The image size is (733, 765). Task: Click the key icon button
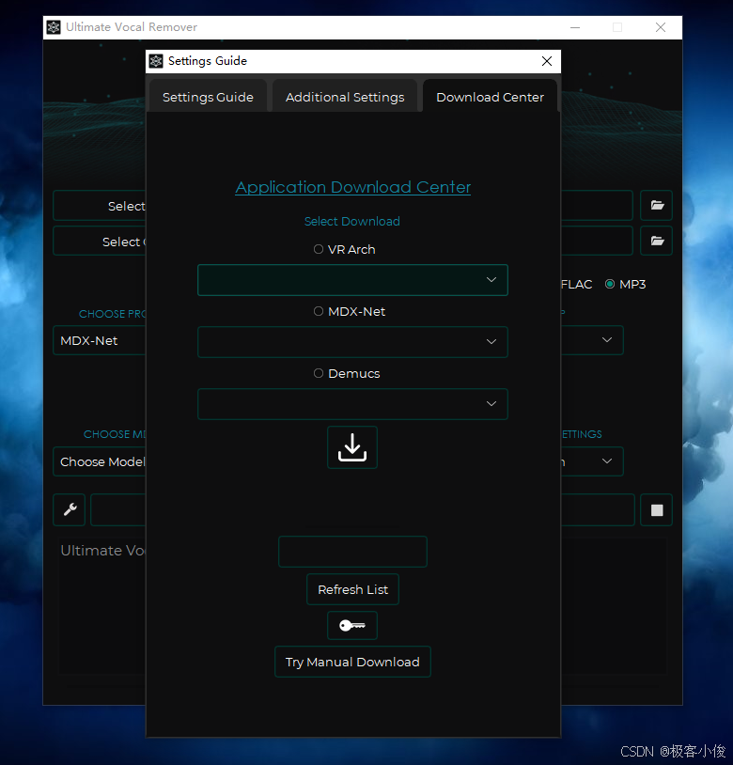tap(352, 626)
